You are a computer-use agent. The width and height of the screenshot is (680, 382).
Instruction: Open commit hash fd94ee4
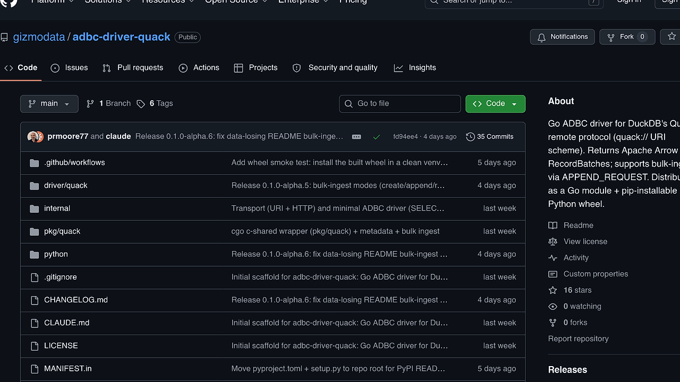coord(405,136)
